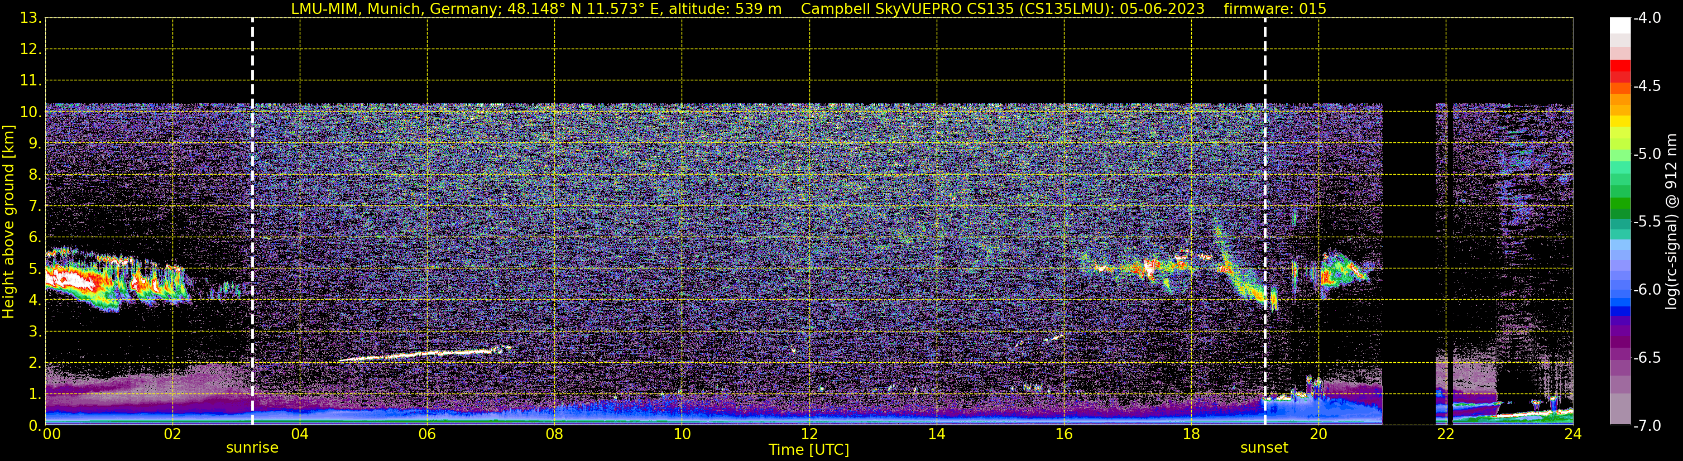Click the white segment atop the colorbar
The image size is (1683, 461).
tap(1619, 25)
